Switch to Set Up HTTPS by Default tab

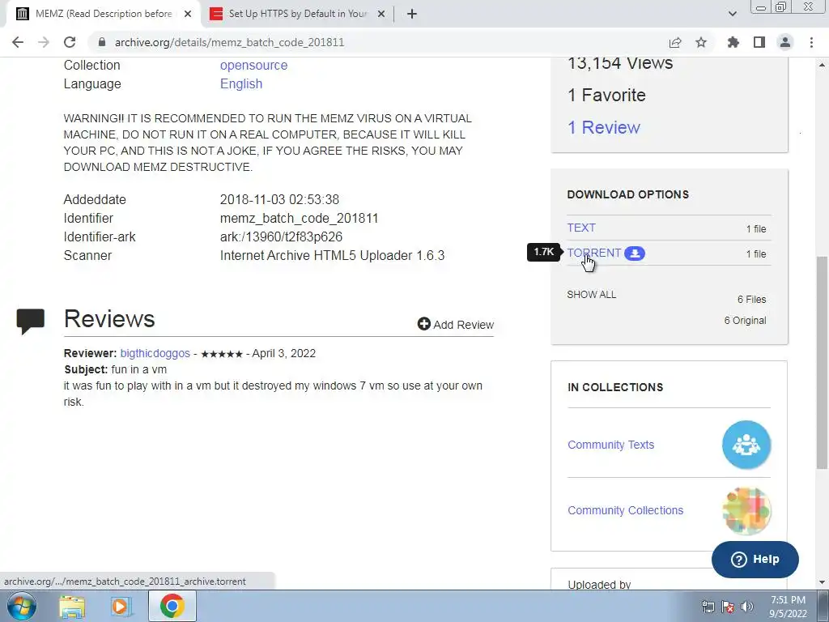pyautogui.click(x=297, y=14)
